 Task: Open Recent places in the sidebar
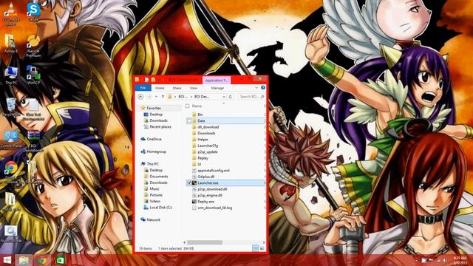pos(160,127)
